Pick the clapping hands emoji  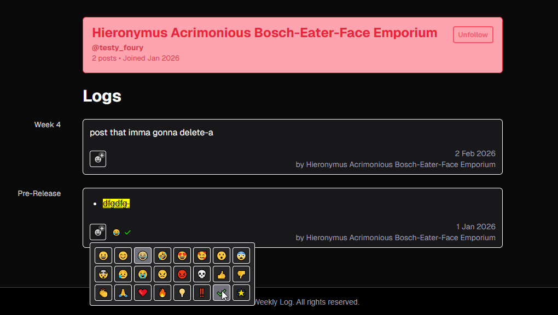tap(103, 293)
